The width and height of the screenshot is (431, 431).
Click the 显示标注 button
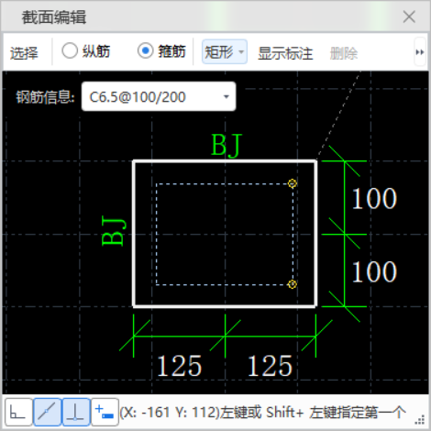[x=285, y=53]
